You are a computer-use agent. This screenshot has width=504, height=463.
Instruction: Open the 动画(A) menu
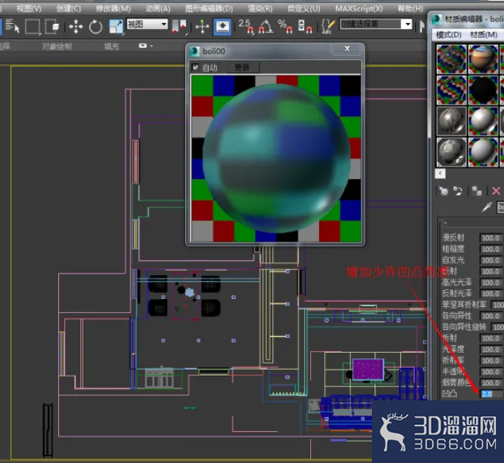[158, 9]
